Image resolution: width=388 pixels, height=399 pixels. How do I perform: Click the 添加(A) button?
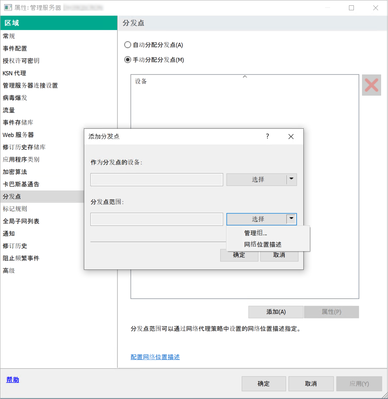(x=276, y=312)
